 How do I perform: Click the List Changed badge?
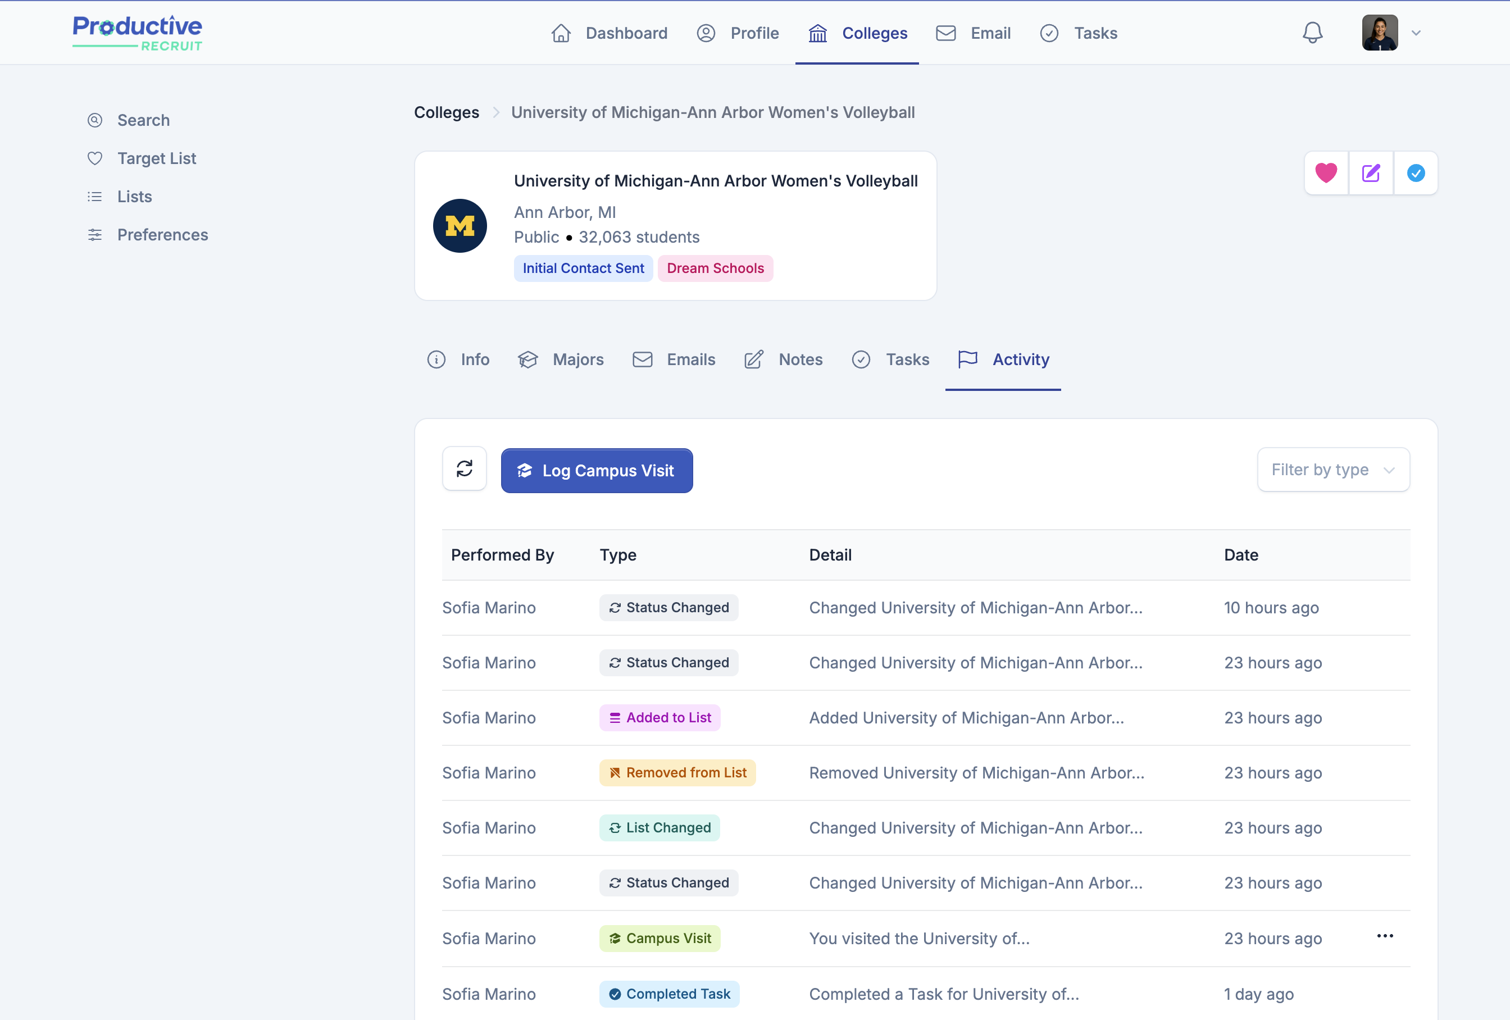click(x=660, y=828)
